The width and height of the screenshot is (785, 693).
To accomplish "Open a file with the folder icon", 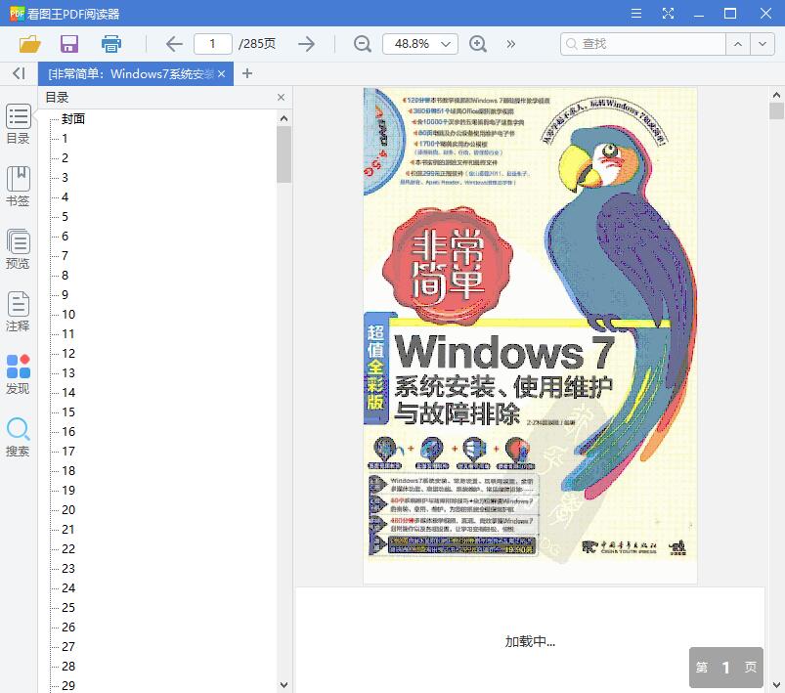I will [x=29, y=44].
